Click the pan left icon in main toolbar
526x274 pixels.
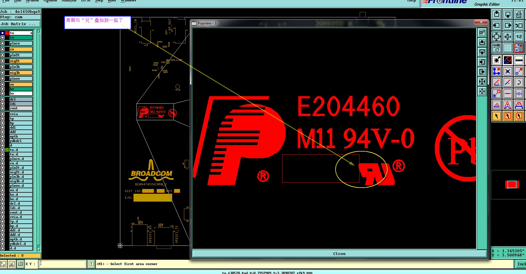497,25
